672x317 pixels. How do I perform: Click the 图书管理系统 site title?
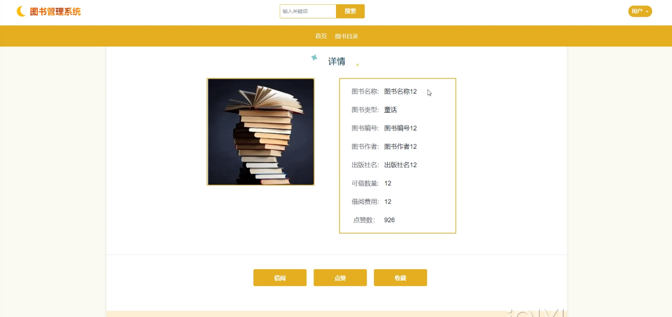[x=55, y=11]
